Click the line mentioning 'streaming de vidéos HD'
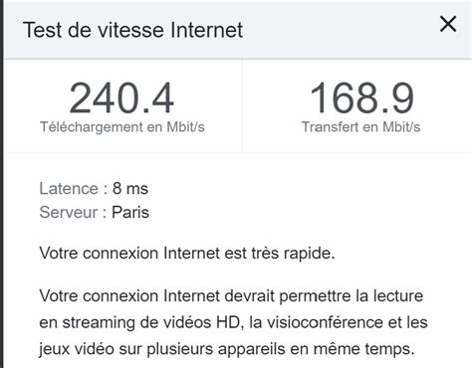Screen dimensions: 472x368 [233, 322]
